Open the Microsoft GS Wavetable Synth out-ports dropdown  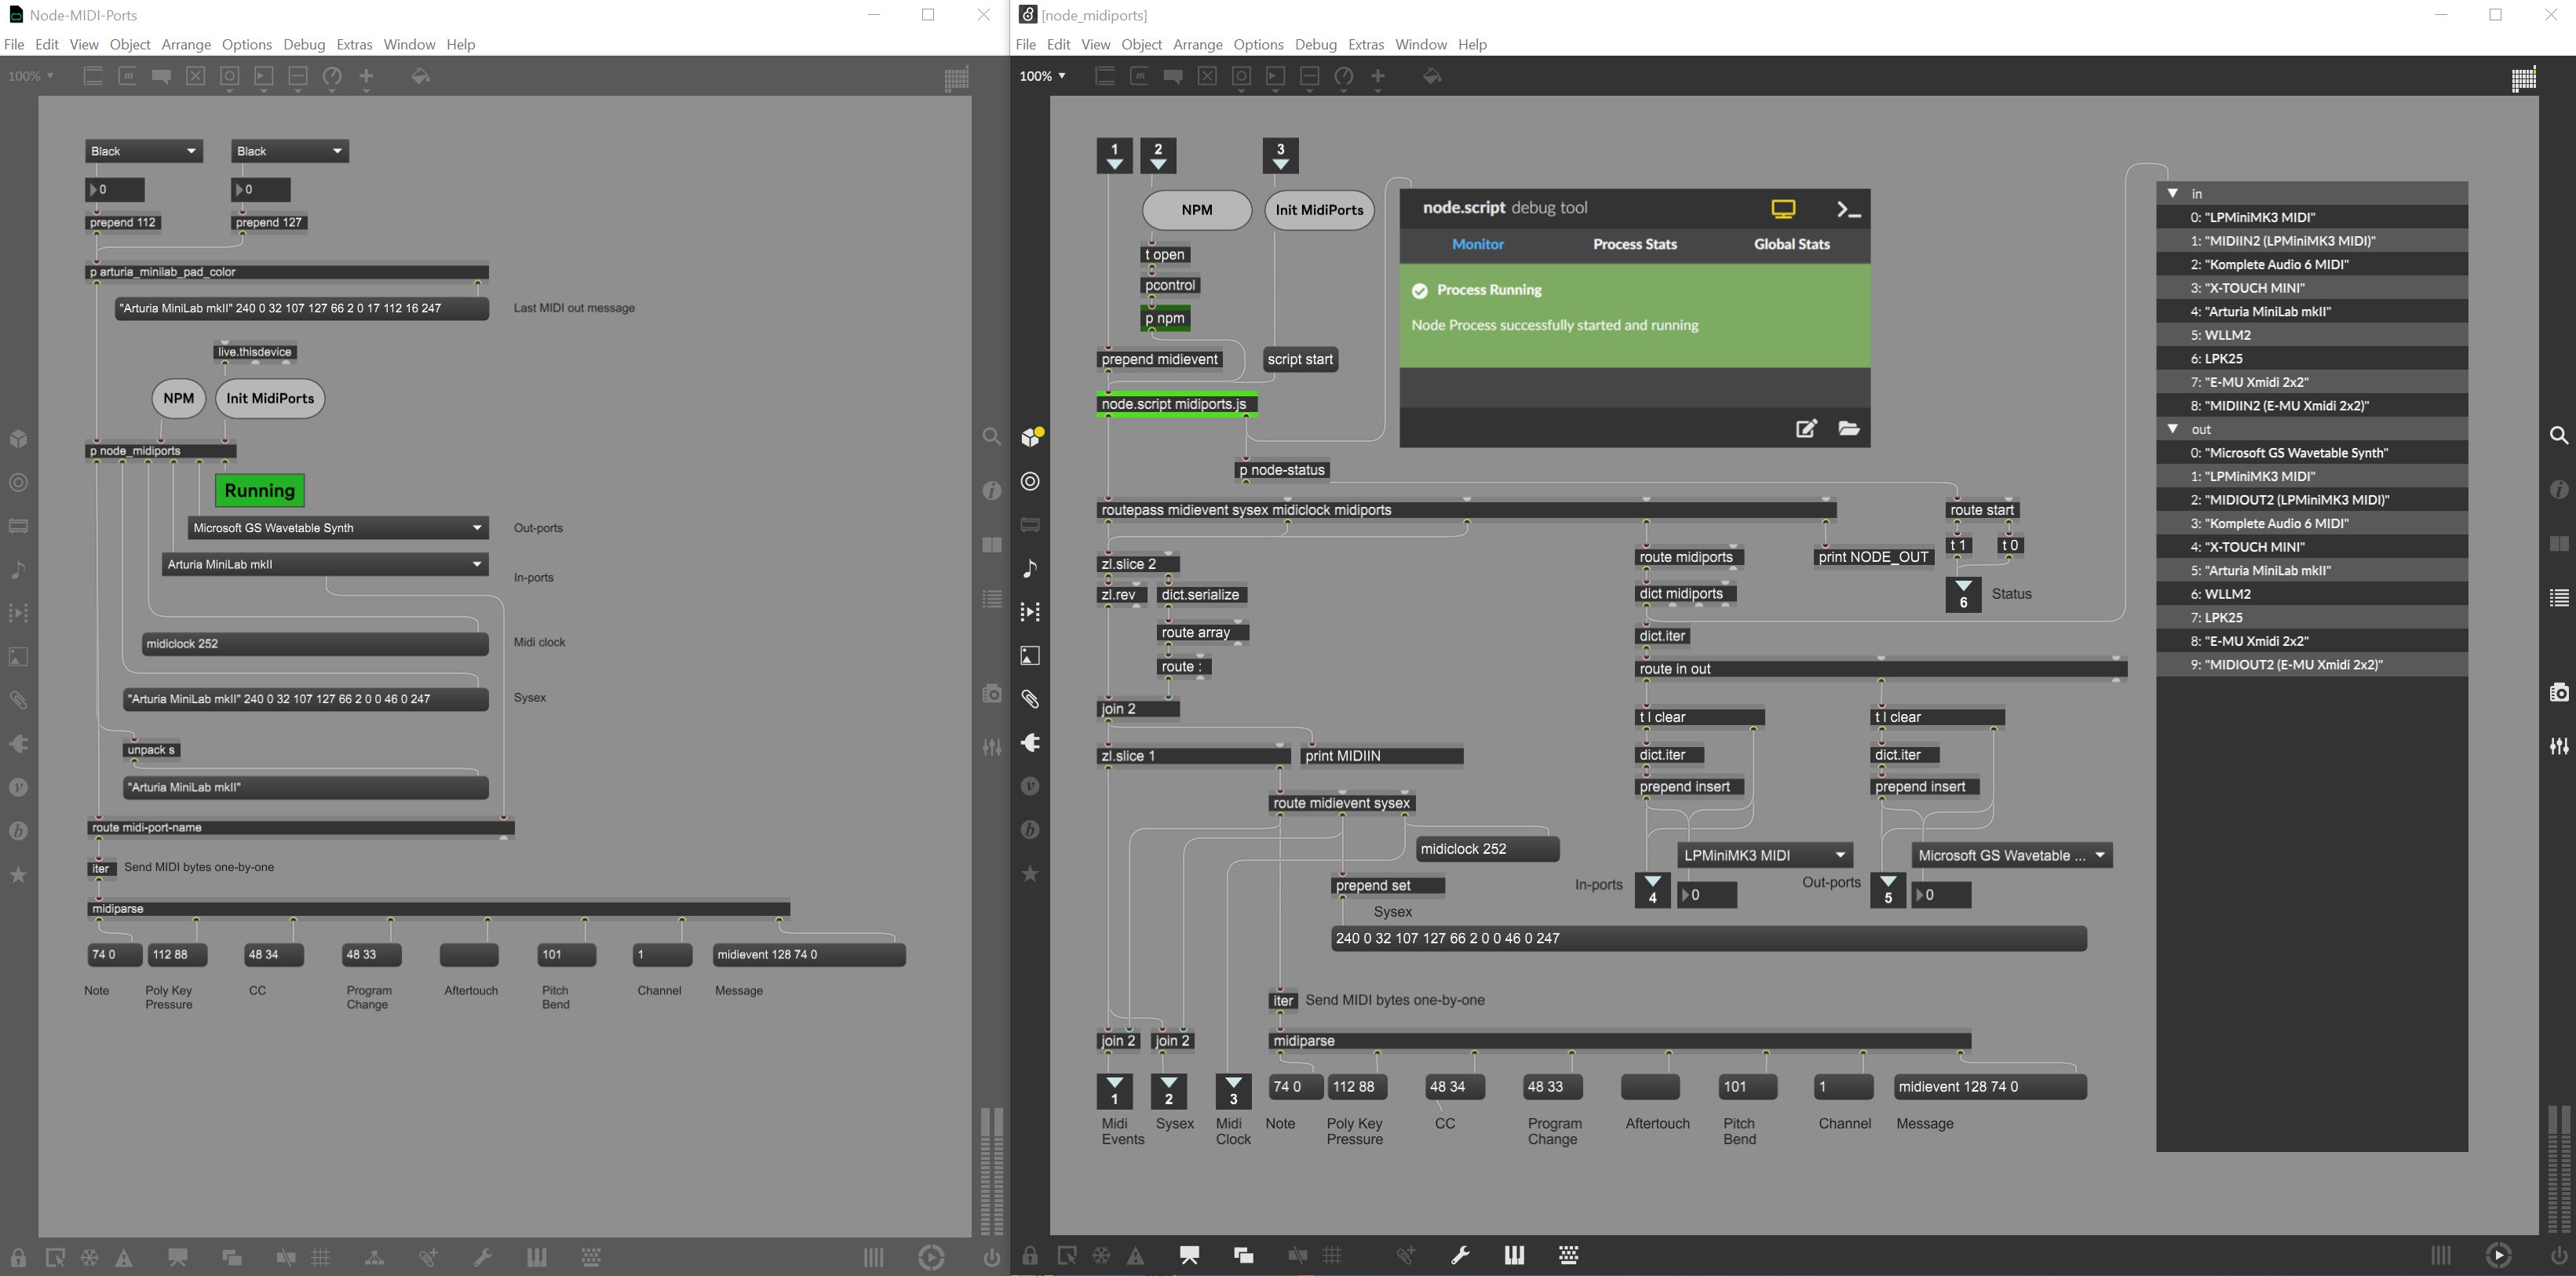[x=2011, y=855]
